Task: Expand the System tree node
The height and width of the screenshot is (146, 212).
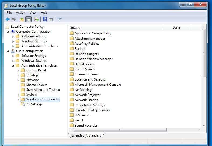Action: [18, 95]
